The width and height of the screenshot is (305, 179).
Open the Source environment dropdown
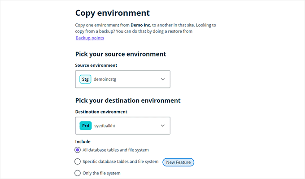tap(123, 79)
